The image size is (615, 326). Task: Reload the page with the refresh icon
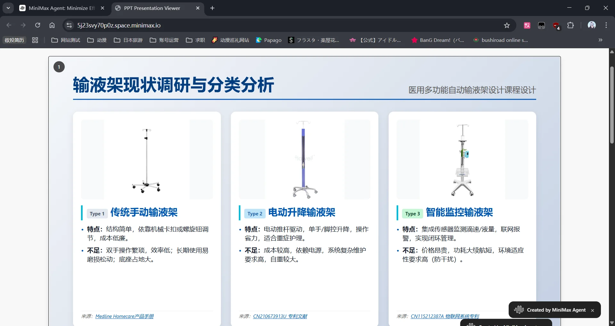point(37,25)
